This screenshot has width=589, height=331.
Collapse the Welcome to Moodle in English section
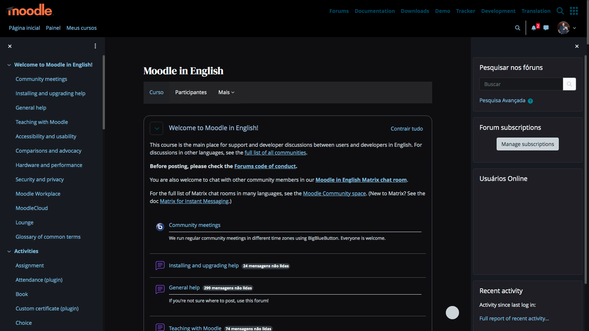pyautogui.click(x=156, y=128)
